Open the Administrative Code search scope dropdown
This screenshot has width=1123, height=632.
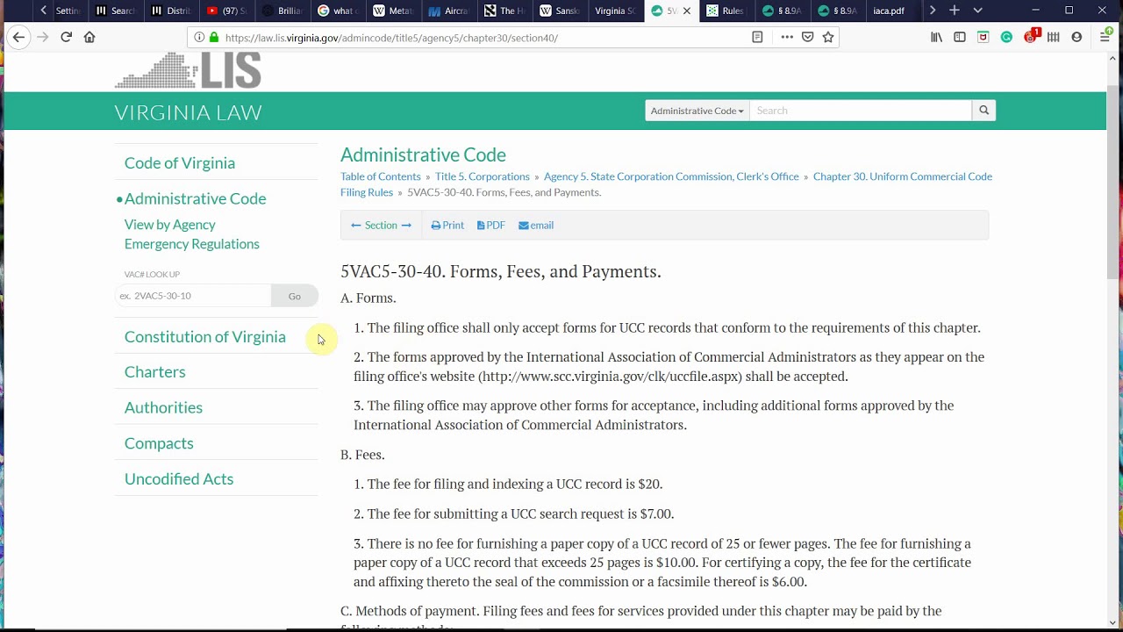click(x=697, y=111)
